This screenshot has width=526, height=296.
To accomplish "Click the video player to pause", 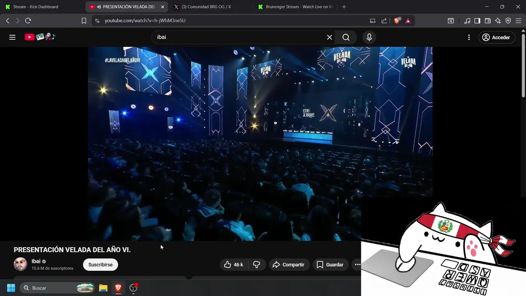I will click(x=260, y=143).
